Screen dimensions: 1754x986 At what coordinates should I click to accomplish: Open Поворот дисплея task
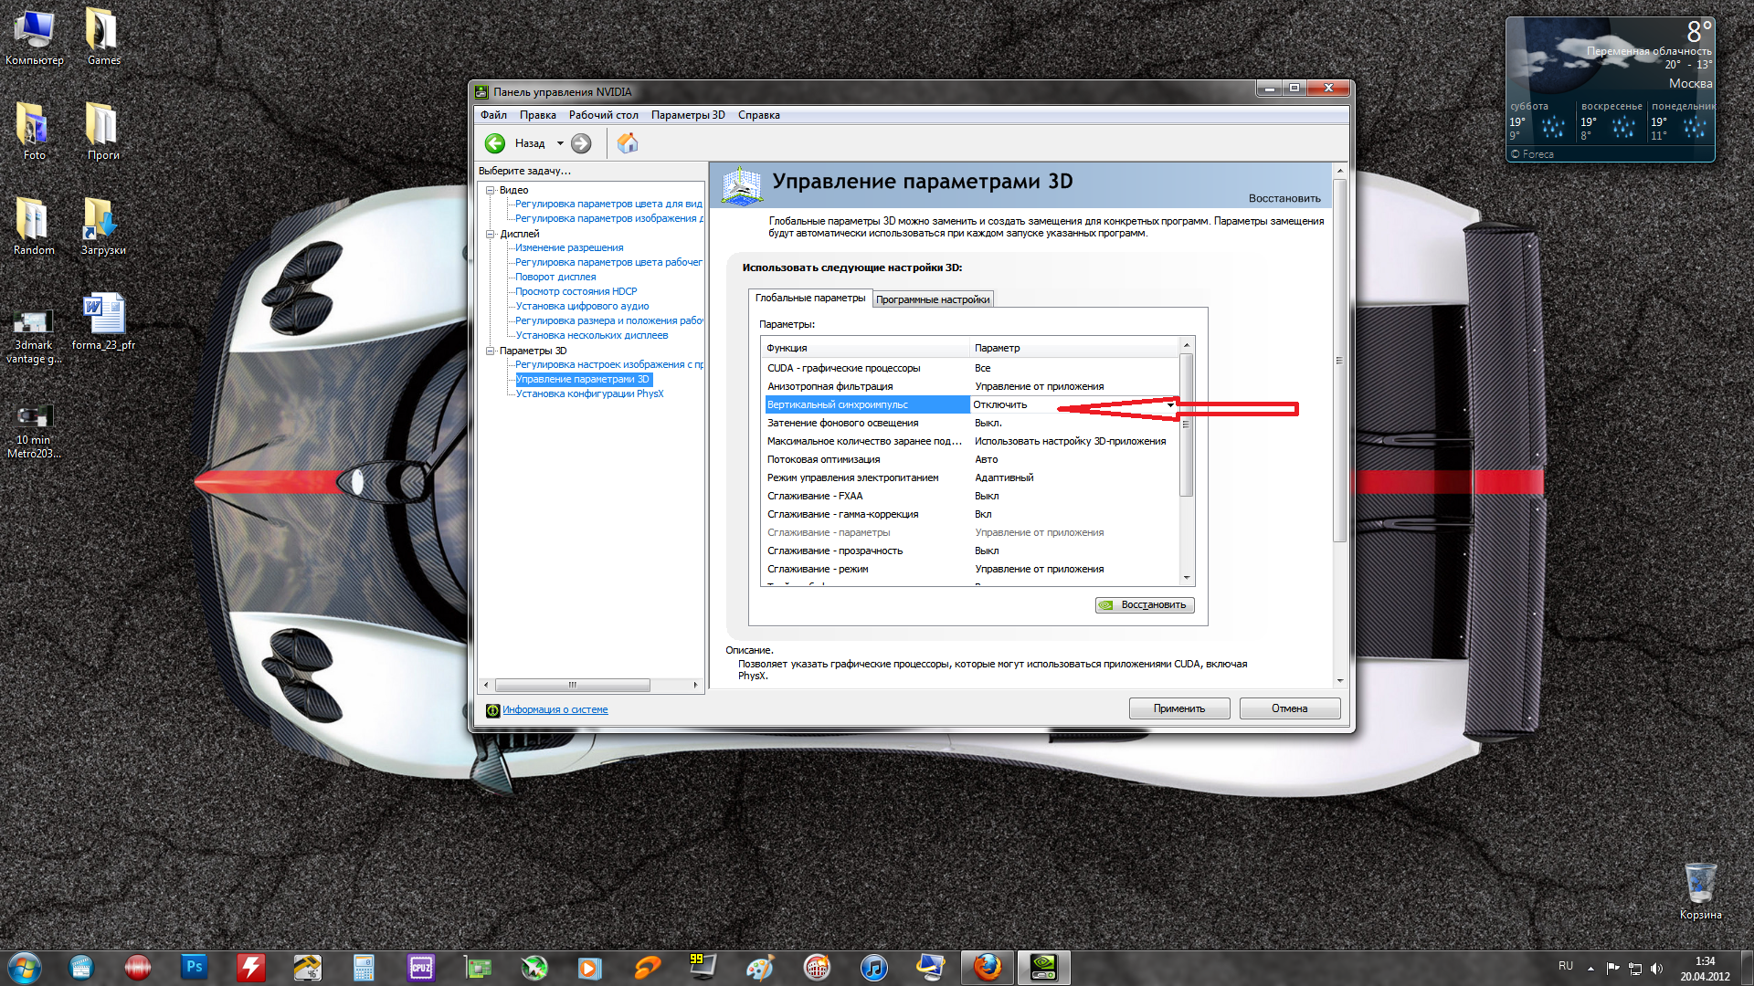click(555, 277)
